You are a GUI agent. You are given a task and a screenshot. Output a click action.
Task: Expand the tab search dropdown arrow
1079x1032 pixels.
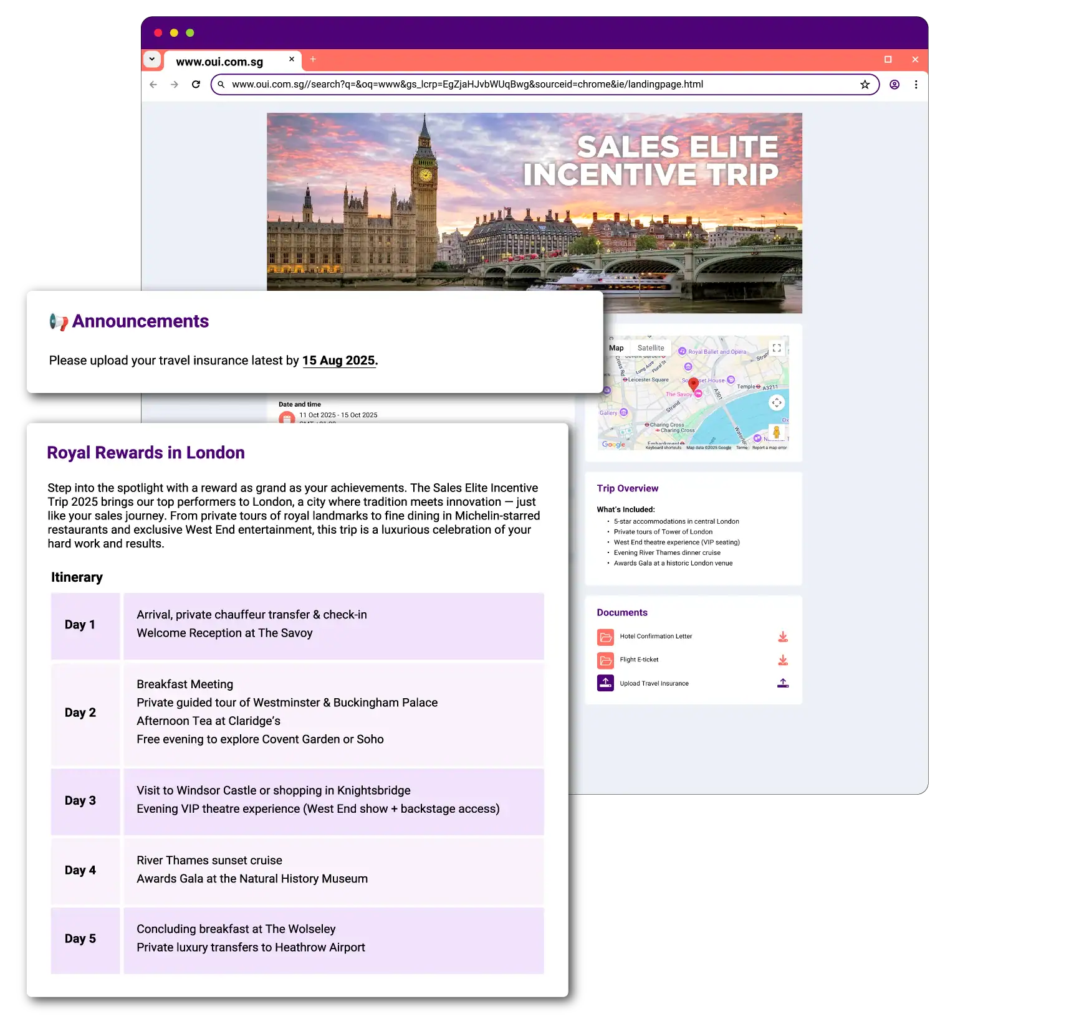click(152, 59)
